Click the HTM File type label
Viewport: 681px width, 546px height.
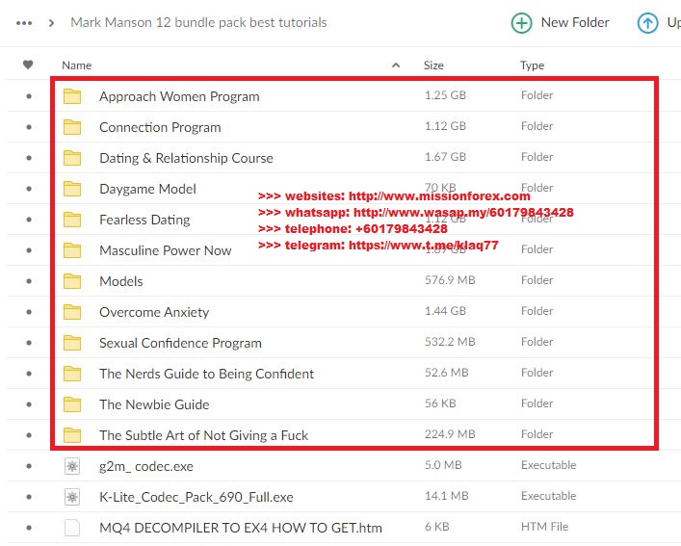click(x=544, y=527)
